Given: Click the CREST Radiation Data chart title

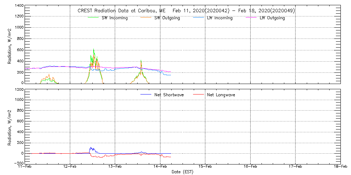Looking at the screenshot, I should click(x=186, y=10).
